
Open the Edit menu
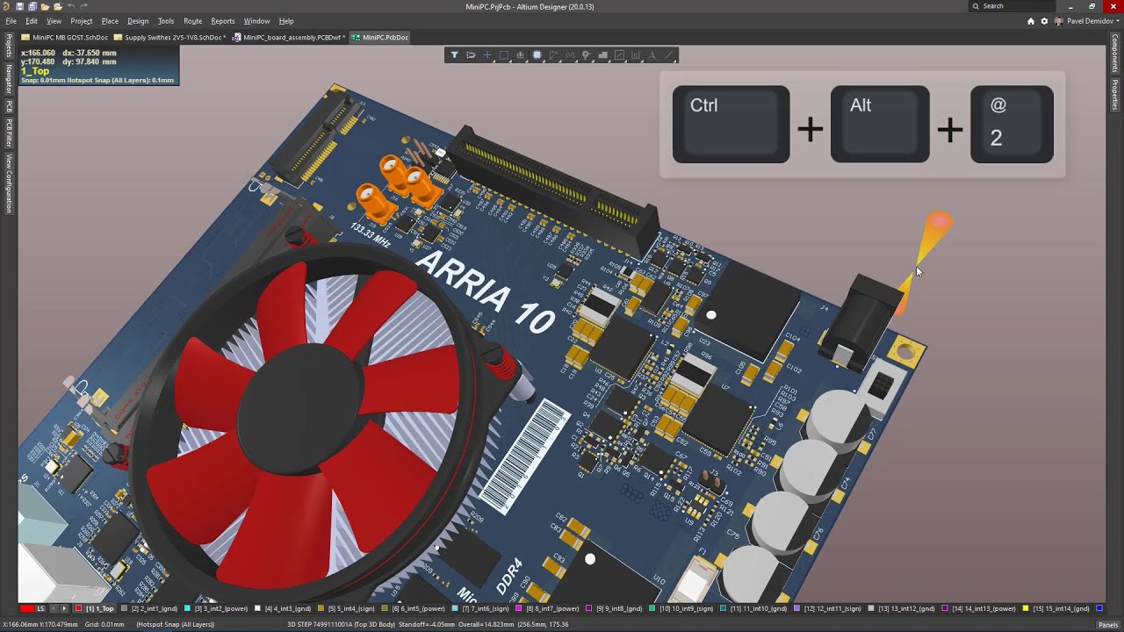[32, 21]
